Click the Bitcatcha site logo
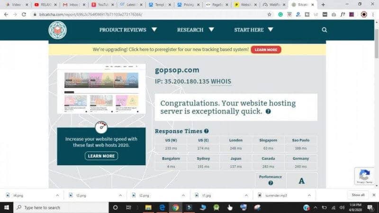The image size is (379, 213). coord(57,30)
